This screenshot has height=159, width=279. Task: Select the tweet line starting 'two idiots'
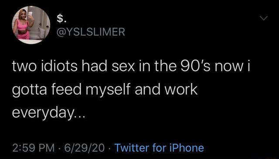pyautogui.click(x=131, y=66)
